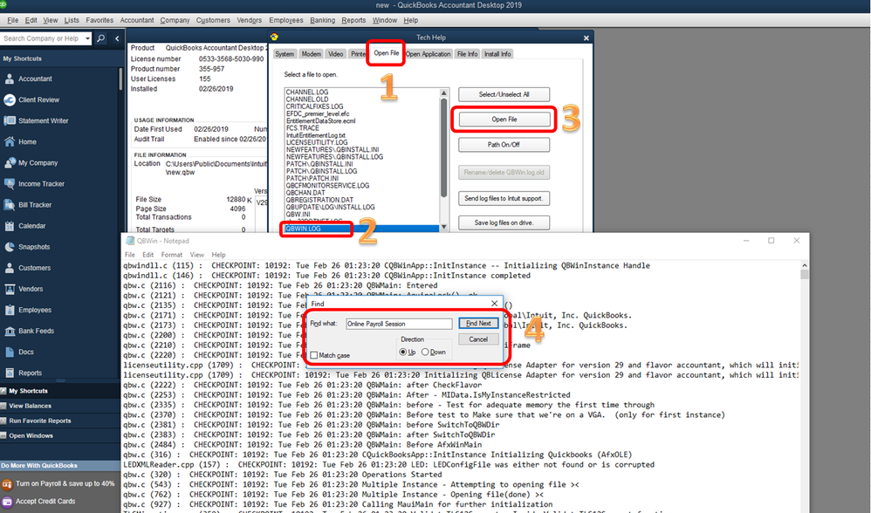
Task: Click file list scroll up arrow
Action: [x=443, y=92]
